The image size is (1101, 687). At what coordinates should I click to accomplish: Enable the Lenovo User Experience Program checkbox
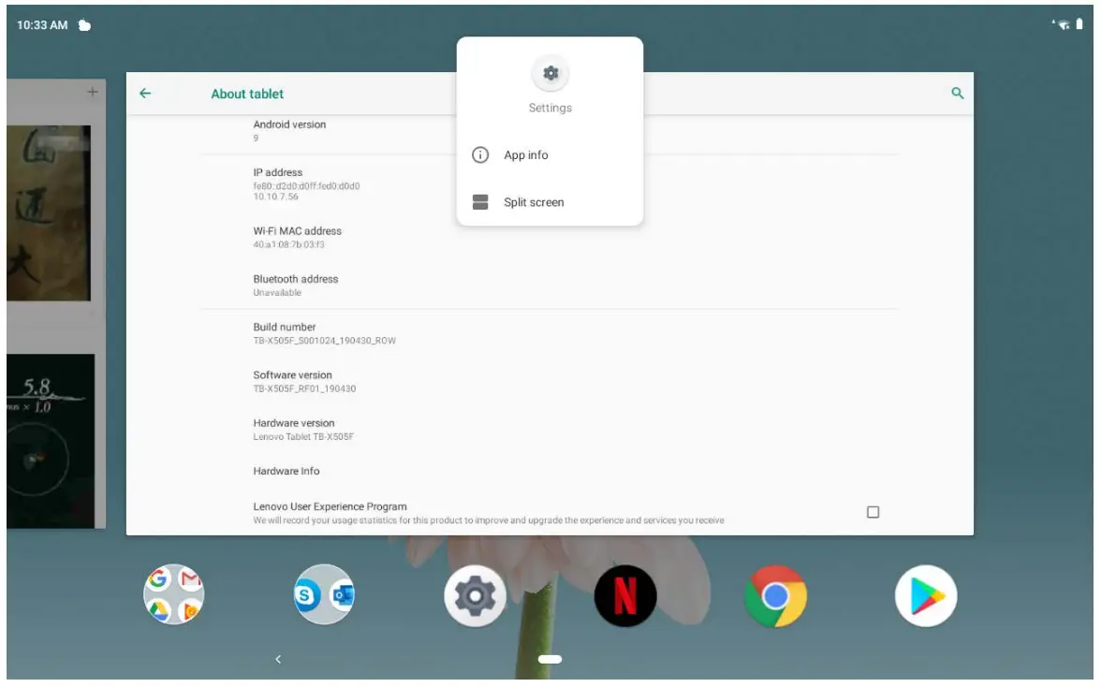tap(873, 510)
